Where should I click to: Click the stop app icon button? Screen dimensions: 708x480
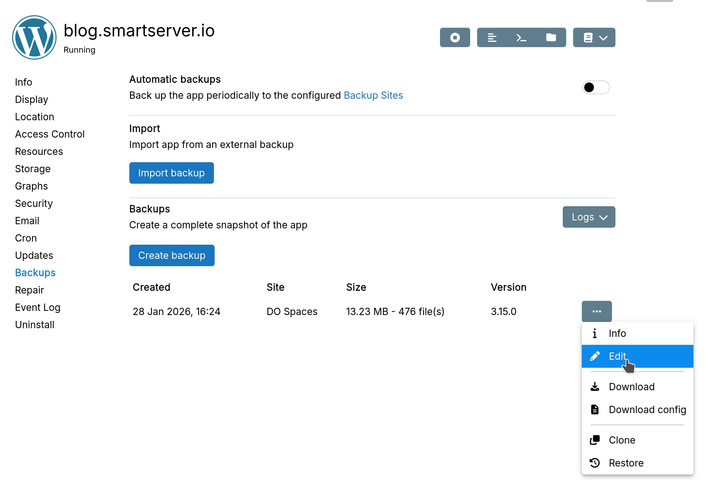pyautogui.click(x=455, y=37)
